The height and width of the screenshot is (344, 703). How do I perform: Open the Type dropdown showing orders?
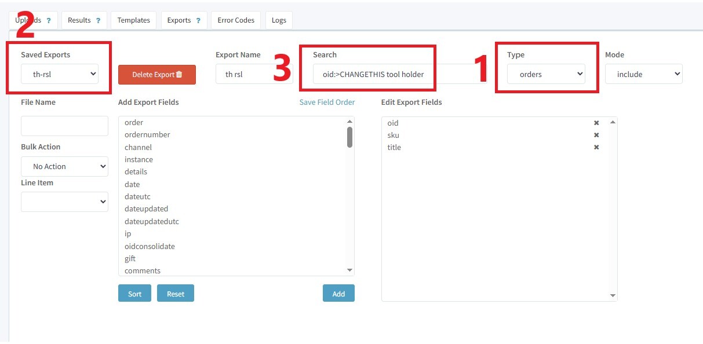click(545, 74)
